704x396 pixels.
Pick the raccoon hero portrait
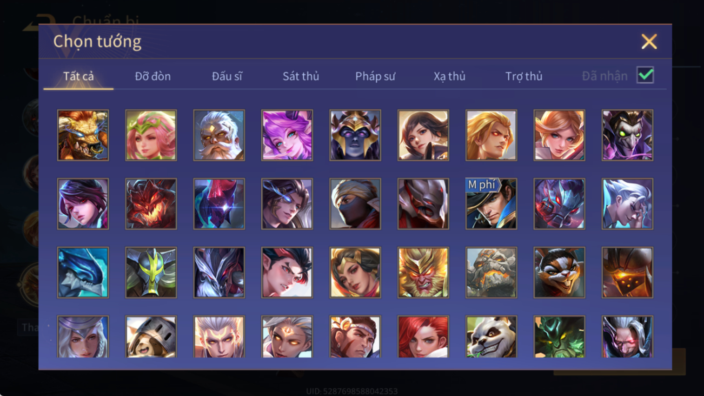point(559,272)
